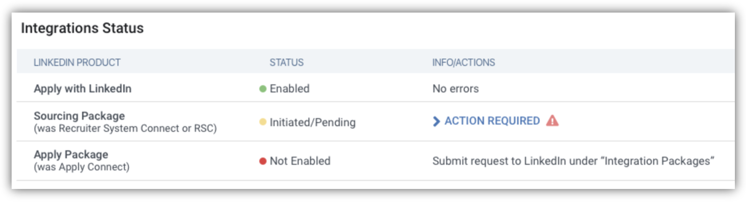Click the LINKEDIN PRODUCT column header
Image resolution: width=746 pixels, height=202 pixels.
[77, 62]
